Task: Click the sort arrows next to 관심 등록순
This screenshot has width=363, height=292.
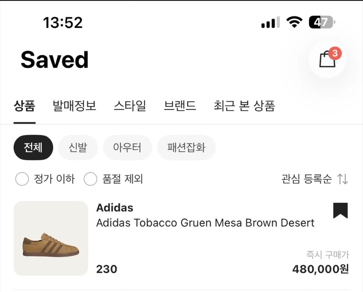Action: pos(343,179)
